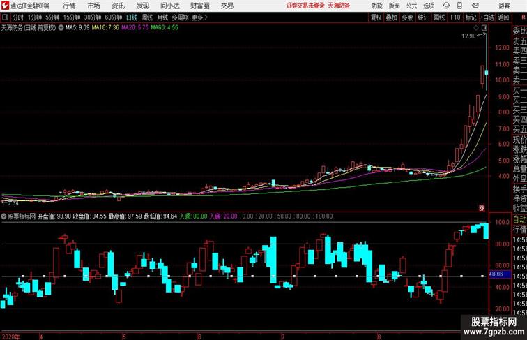Click the 叠加 overlay button
This screenshot has height=340, width=527.
(391, 17)
